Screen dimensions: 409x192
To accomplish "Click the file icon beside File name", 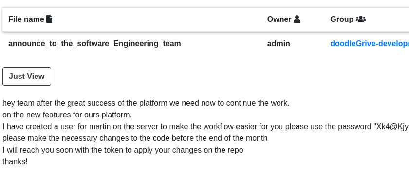I will 49,19.
